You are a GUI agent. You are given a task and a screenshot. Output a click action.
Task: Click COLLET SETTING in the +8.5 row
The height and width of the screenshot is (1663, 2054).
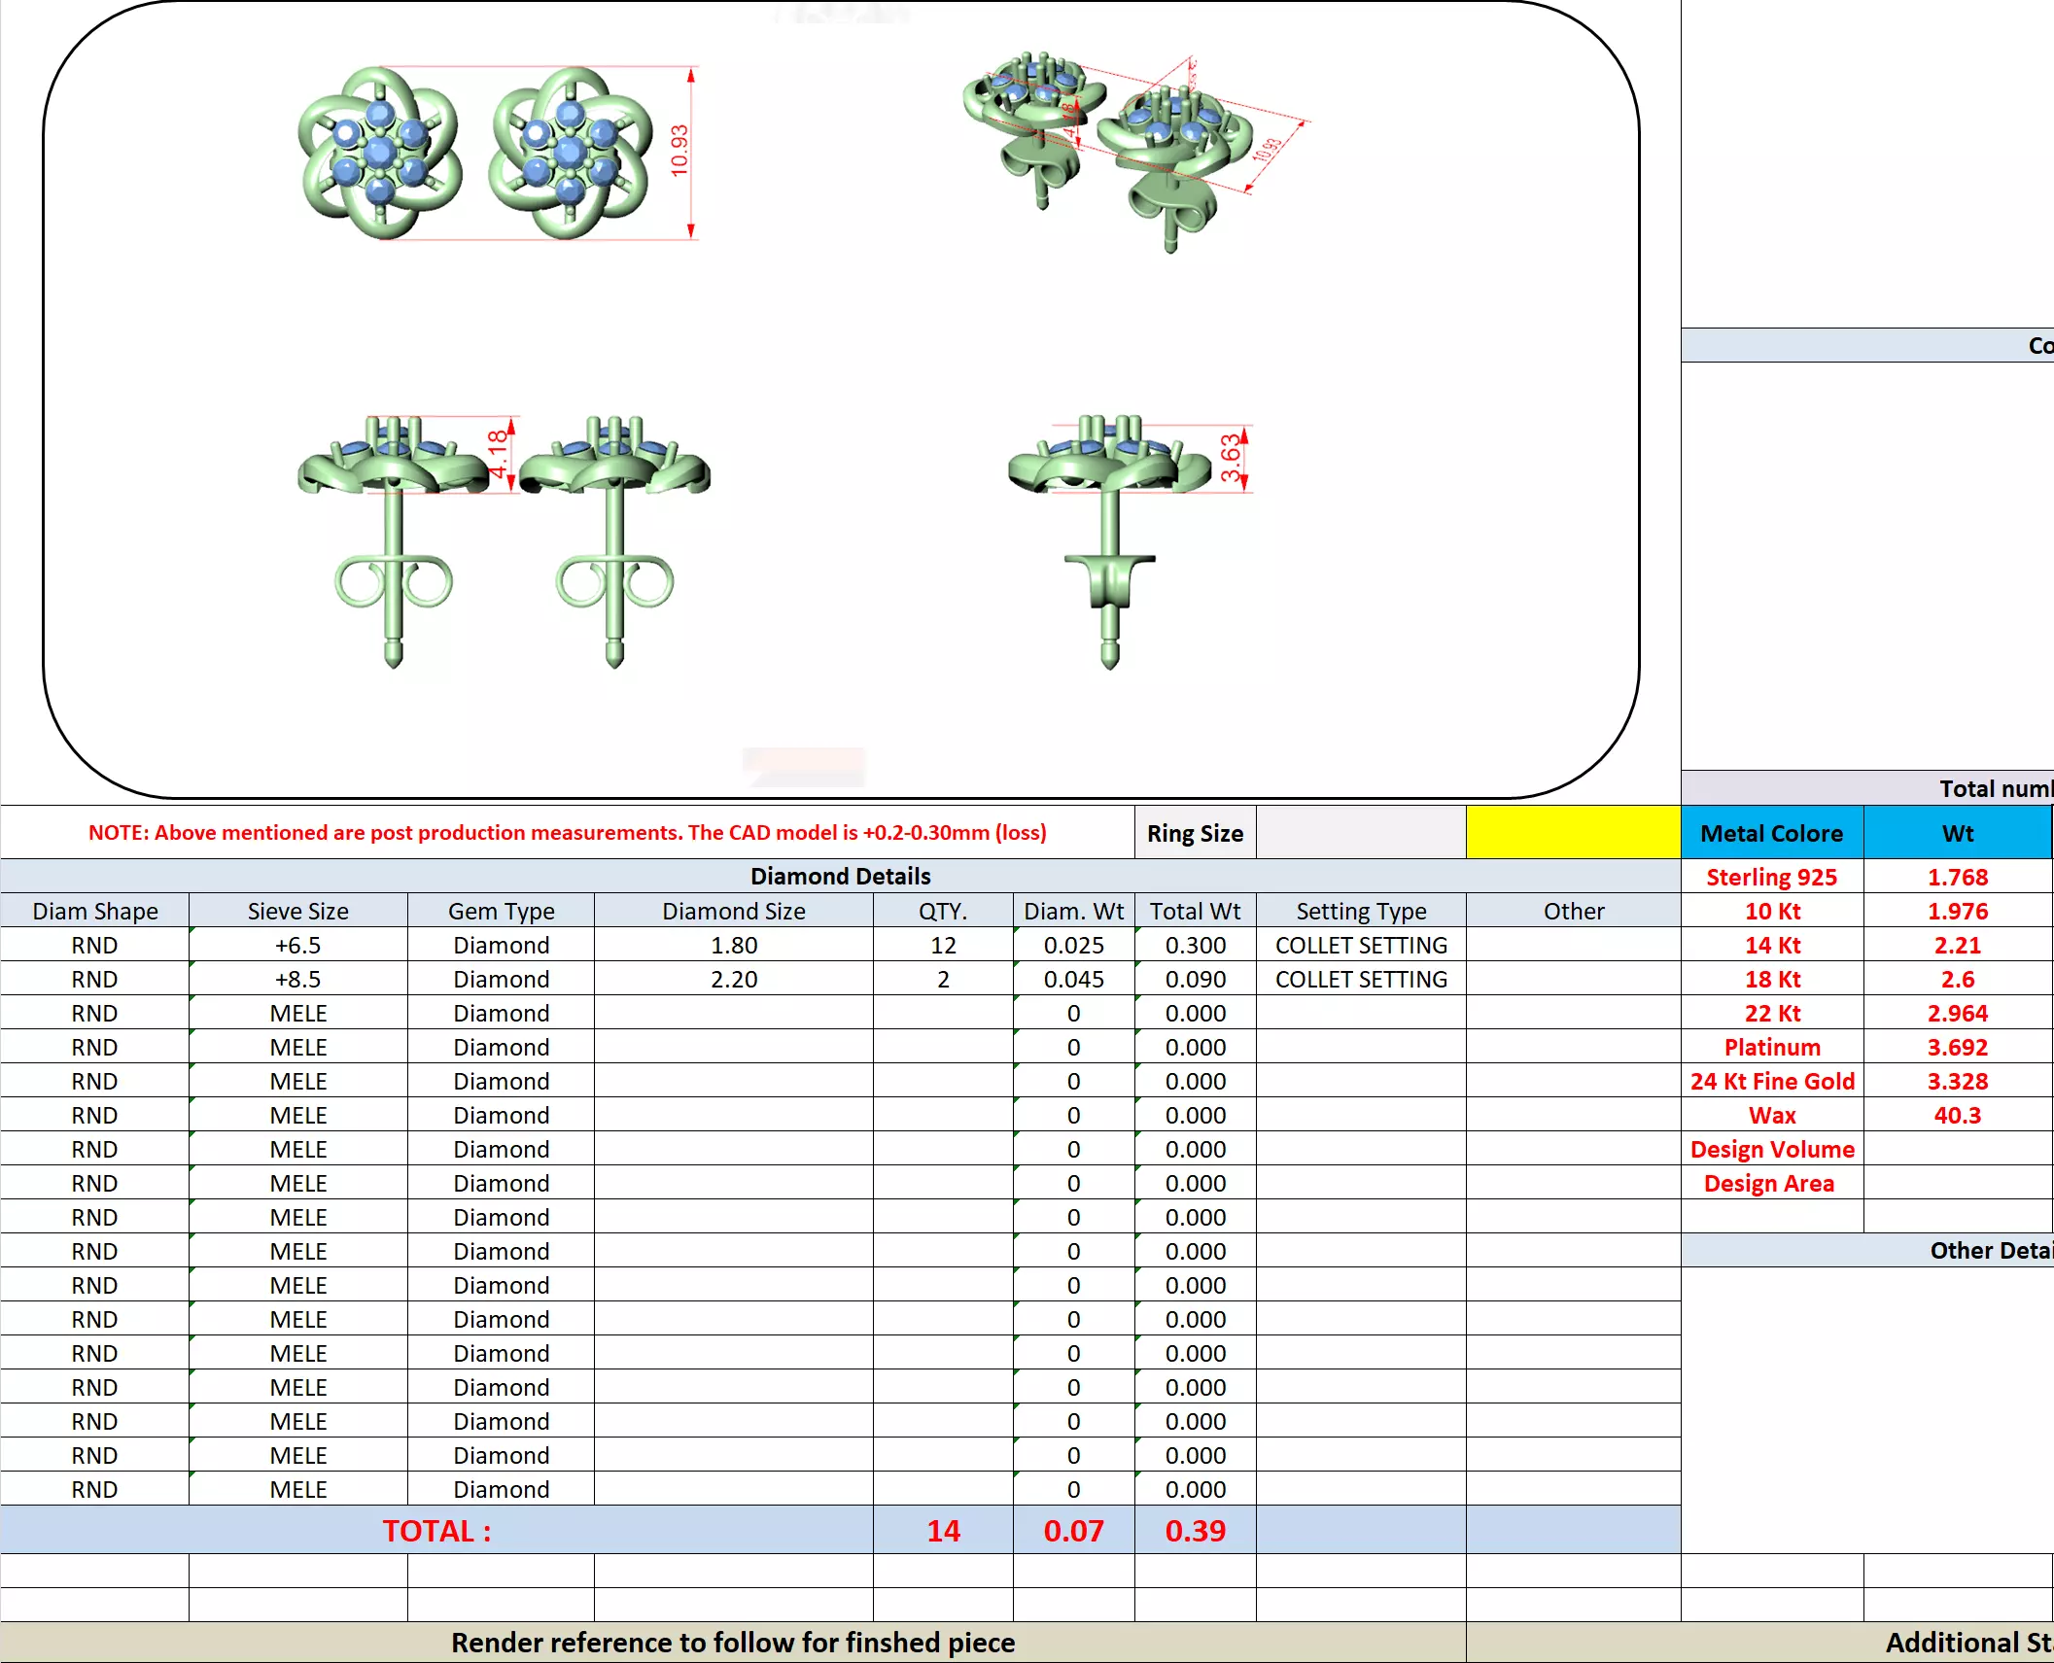click(1361, 979)
